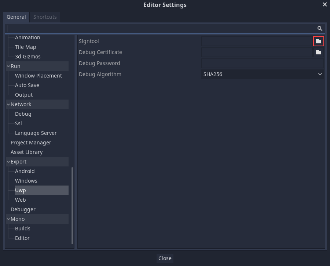Select Project Manager settings
Screen dimensions: 330x266
pyautogui.click(x=30, y=142)
